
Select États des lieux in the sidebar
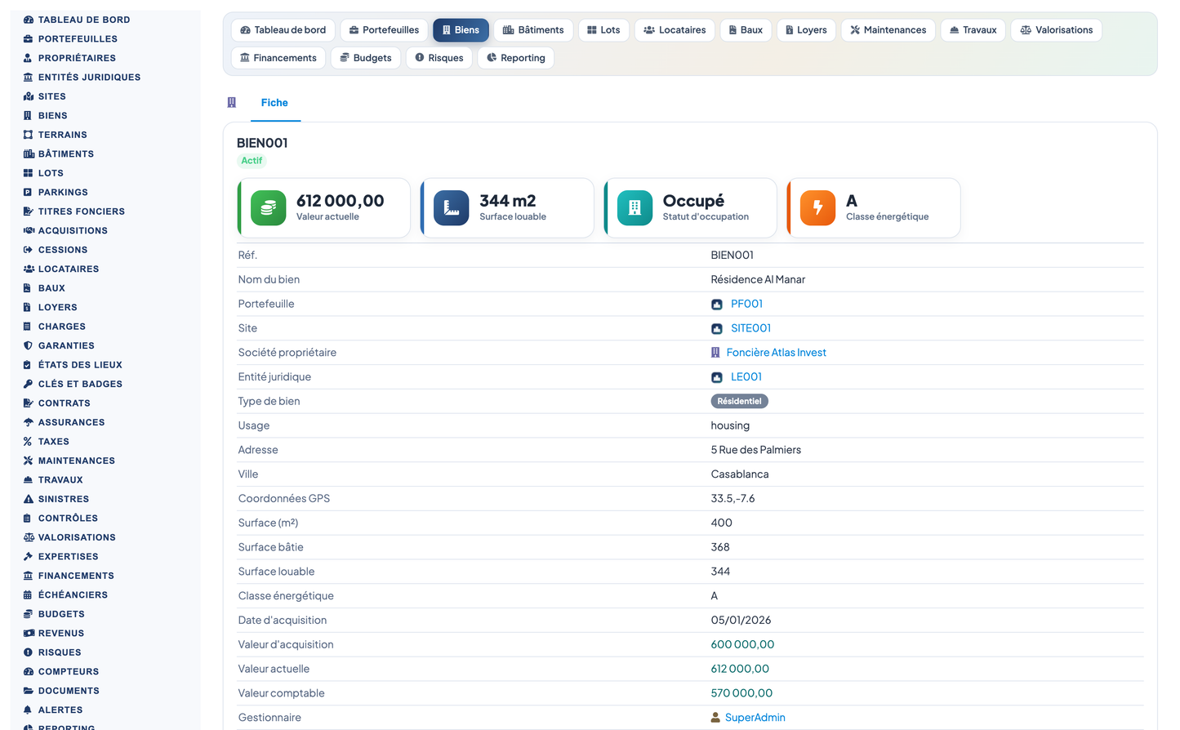[80, 365]
